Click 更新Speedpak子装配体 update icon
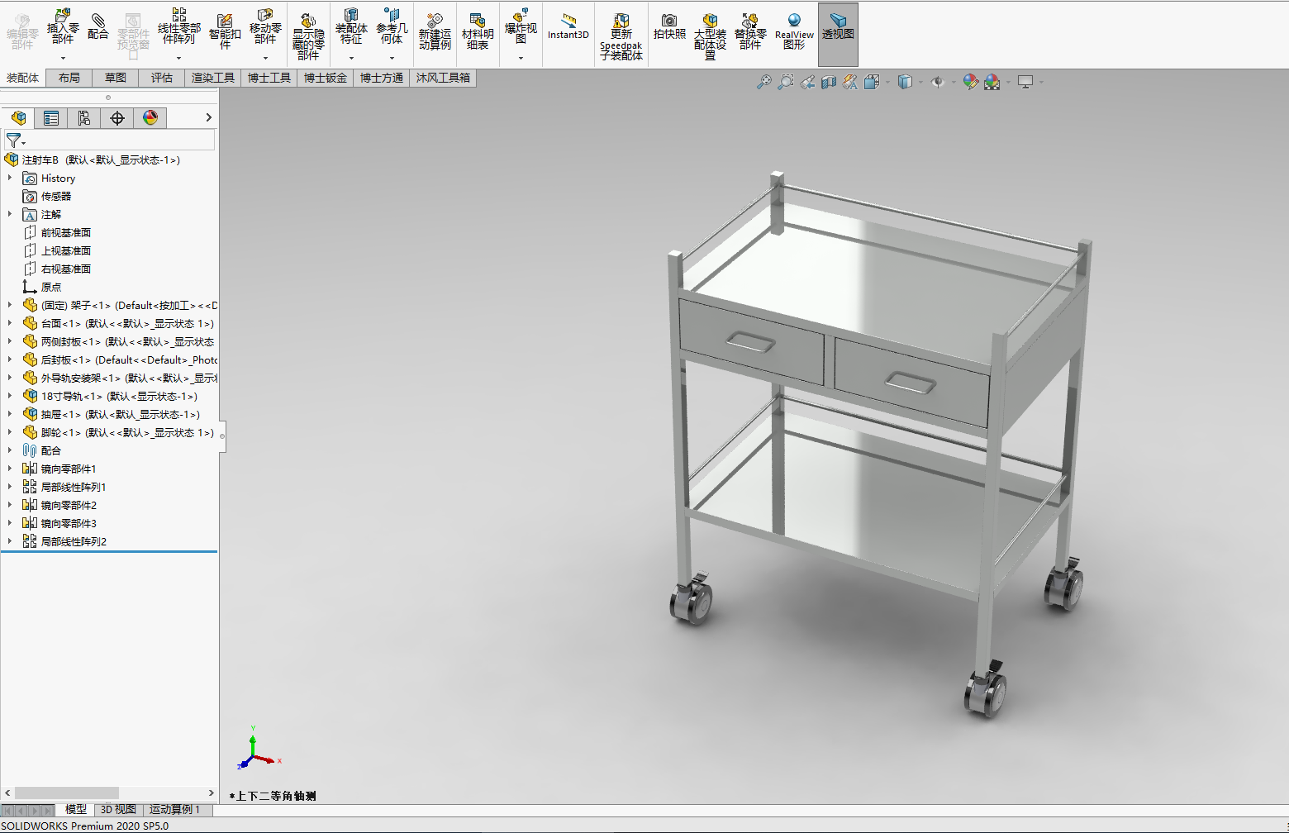 click(x=621, y=37)
